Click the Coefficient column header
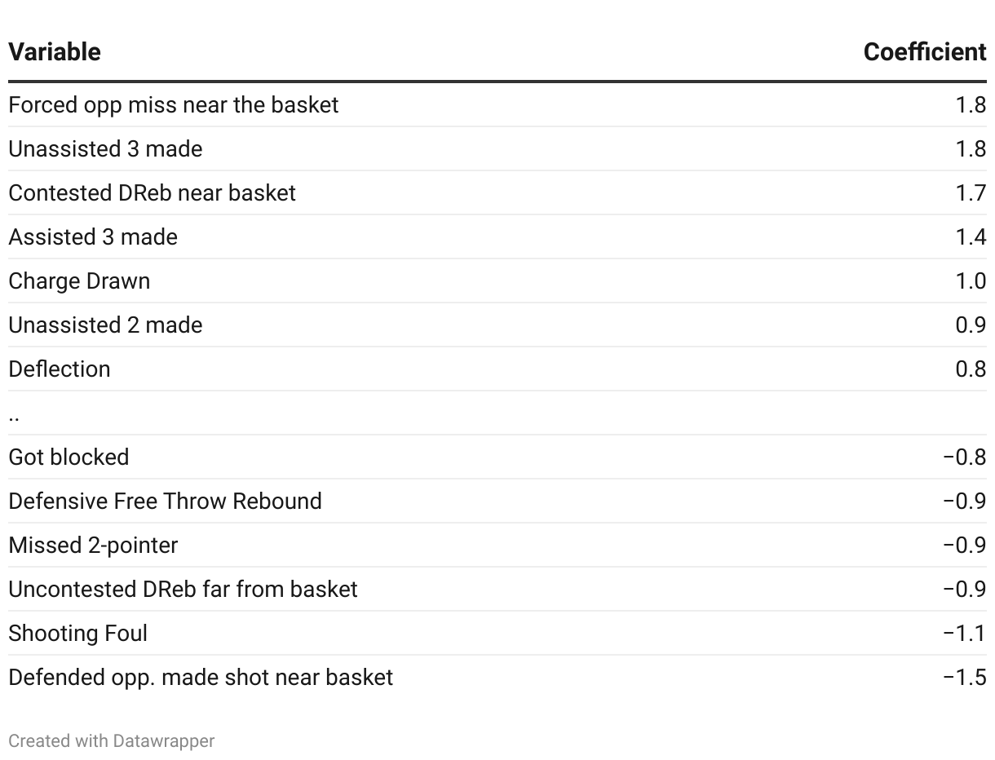This screenshot has height=760, width=995. 925,52
